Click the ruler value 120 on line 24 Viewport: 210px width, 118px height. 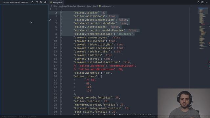[x=89, y=90]
